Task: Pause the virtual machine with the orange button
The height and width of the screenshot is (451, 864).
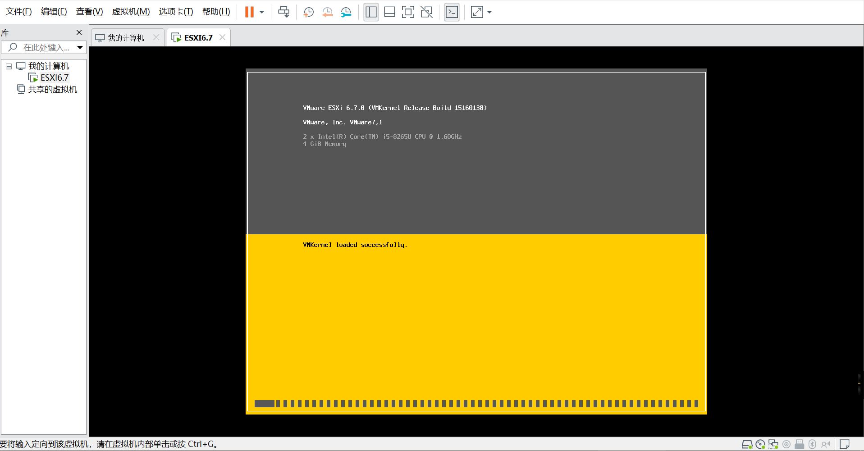Action: tap(249, 12)
